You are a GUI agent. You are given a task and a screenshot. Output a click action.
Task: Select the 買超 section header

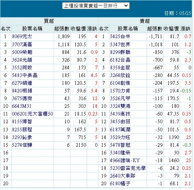[x=49, y=21]
